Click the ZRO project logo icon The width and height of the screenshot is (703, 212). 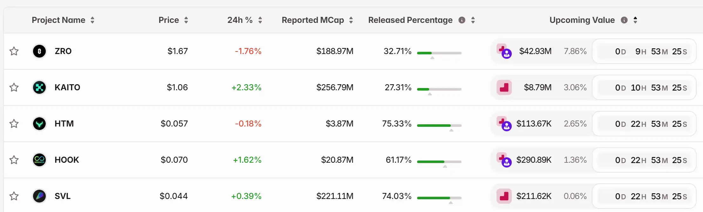coord(39,51)
